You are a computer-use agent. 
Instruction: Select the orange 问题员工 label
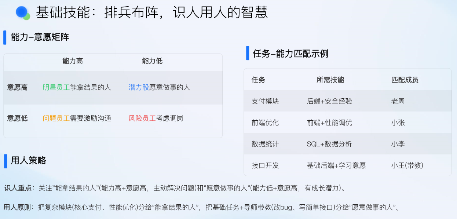56,118
